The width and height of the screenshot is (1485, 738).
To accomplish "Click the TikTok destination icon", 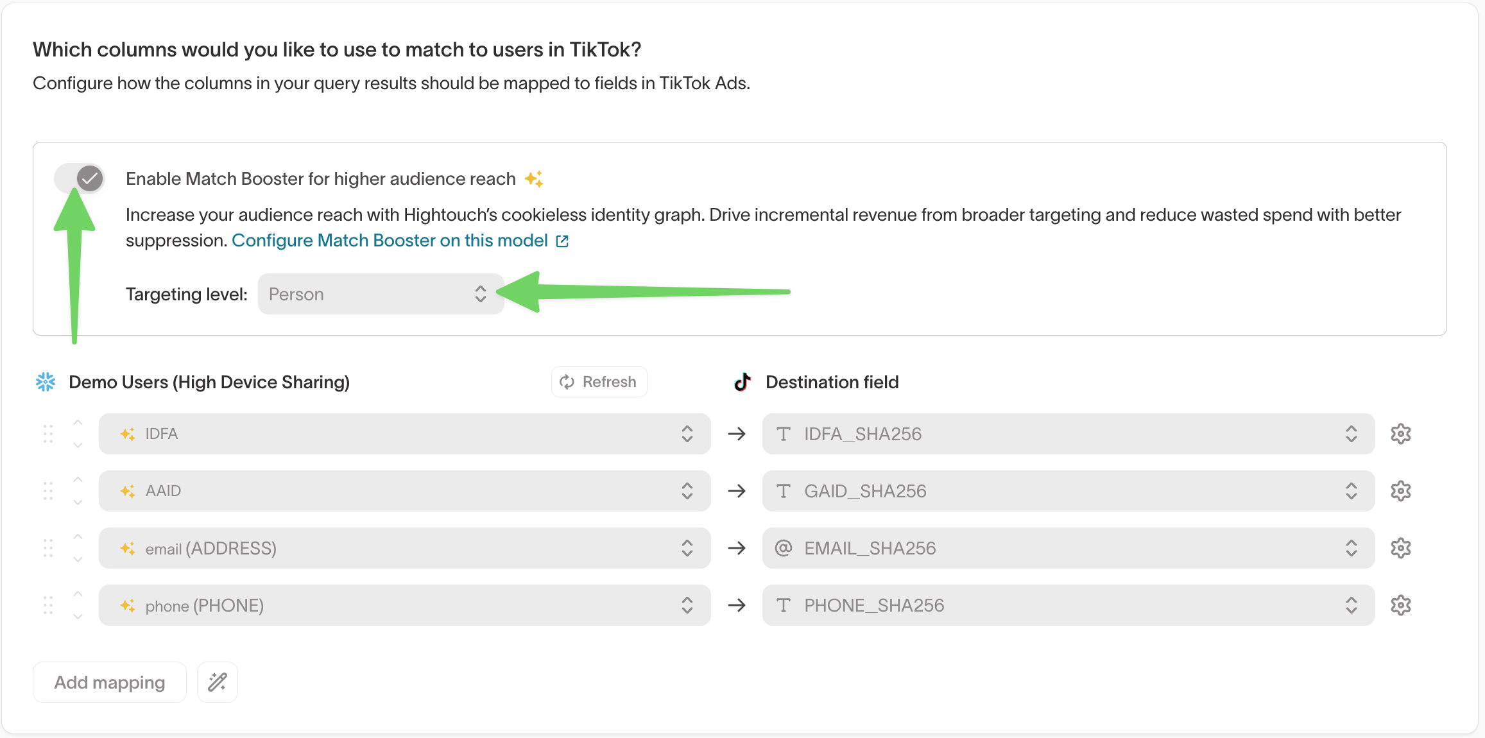I will click(x=741, y=382).
